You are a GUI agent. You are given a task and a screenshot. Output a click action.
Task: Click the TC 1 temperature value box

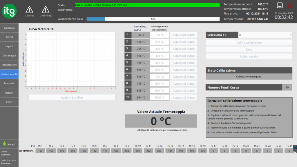tap(40, 151)
